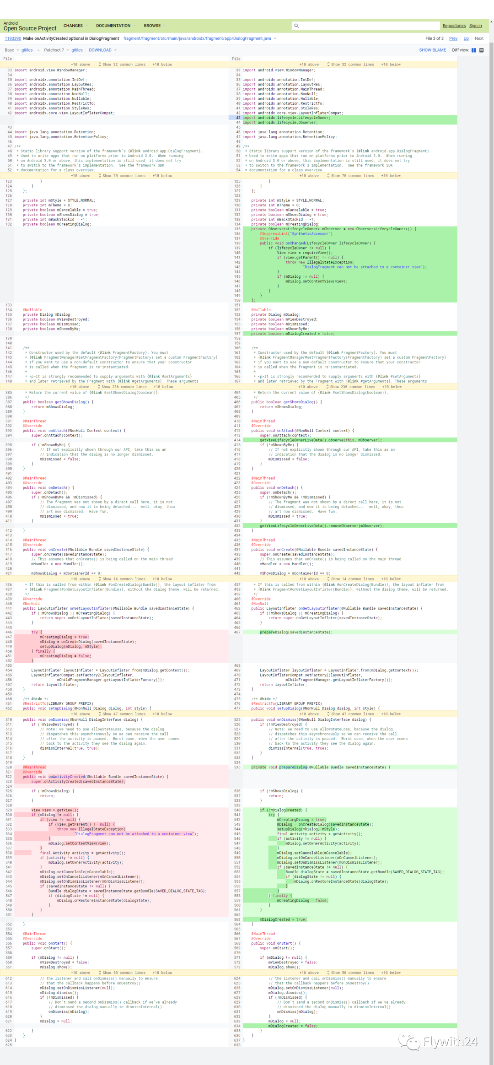The height and width of the screenshot is (1065, 494).
Task: Click the 'File 3 of 3' indicator
Action: pos(434,38)
